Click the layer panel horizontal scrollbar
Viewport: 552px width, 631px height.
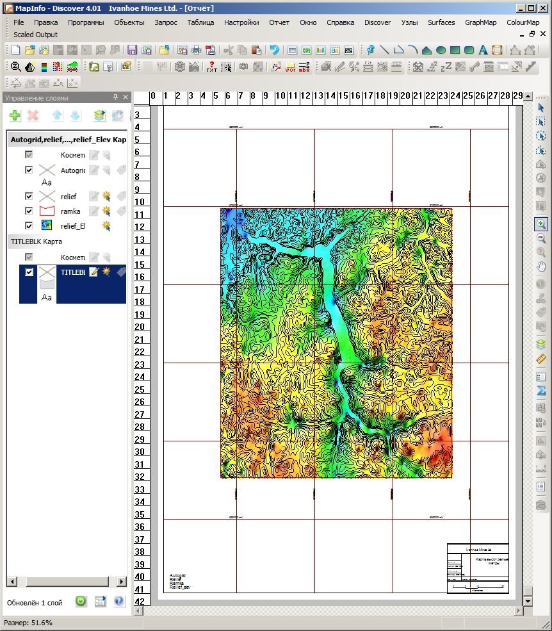pyautogui.click(x=67, y=581)
